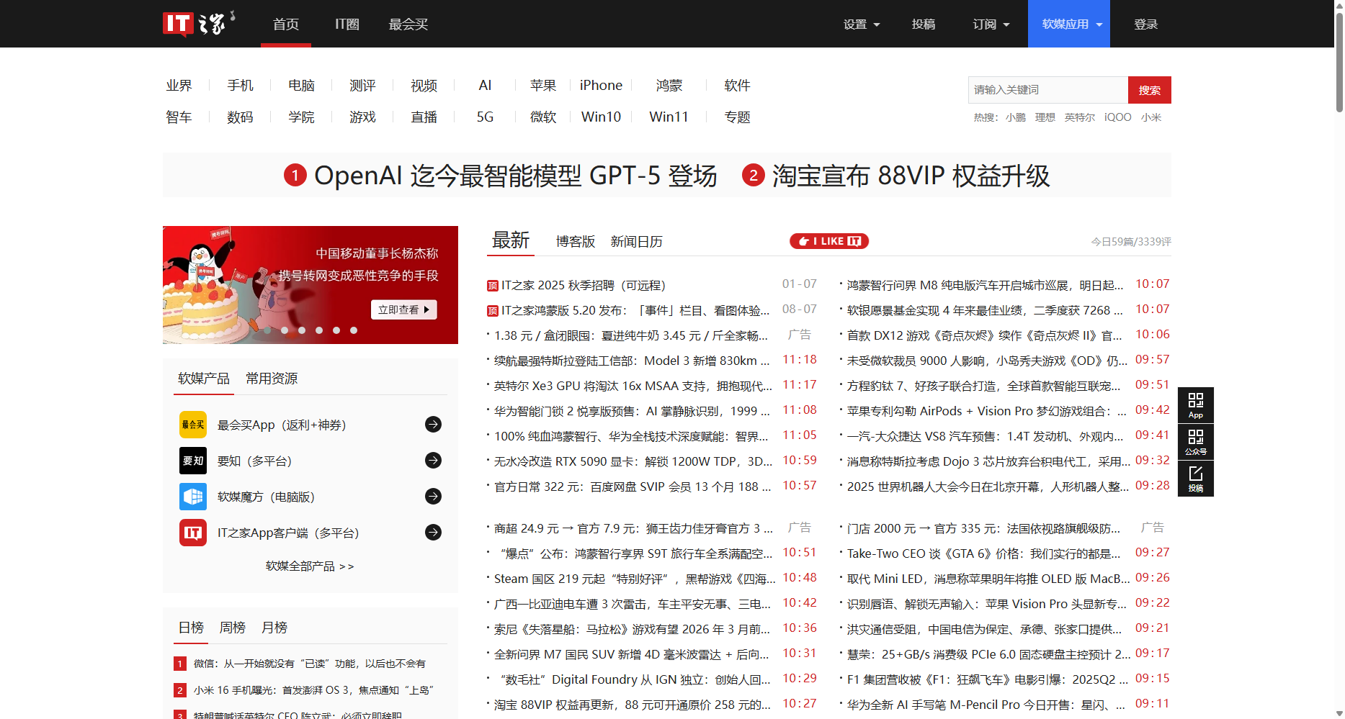This screenshot has height=719, width=1345.
Task: Open the OpenAI GPT-5 headline
Action: 516,176
